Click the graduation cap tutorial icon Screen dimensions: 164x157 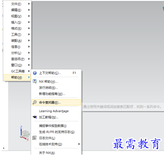pos(35,117)
